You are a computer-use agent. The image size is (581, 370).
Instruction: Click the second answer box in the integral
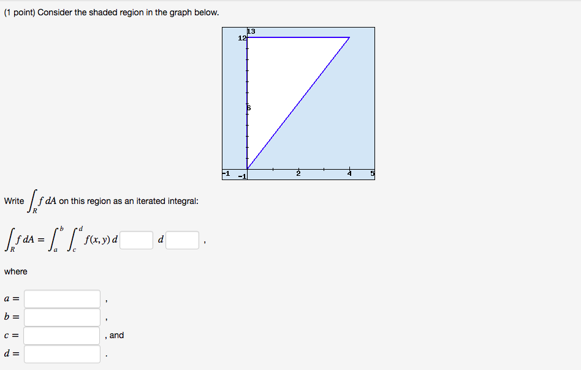[182, 240]
